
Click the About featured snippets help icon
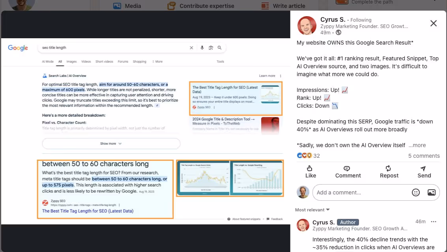pos(229,219)
